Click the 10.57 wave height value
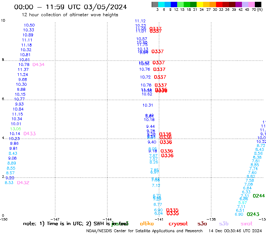 point(142,39)
